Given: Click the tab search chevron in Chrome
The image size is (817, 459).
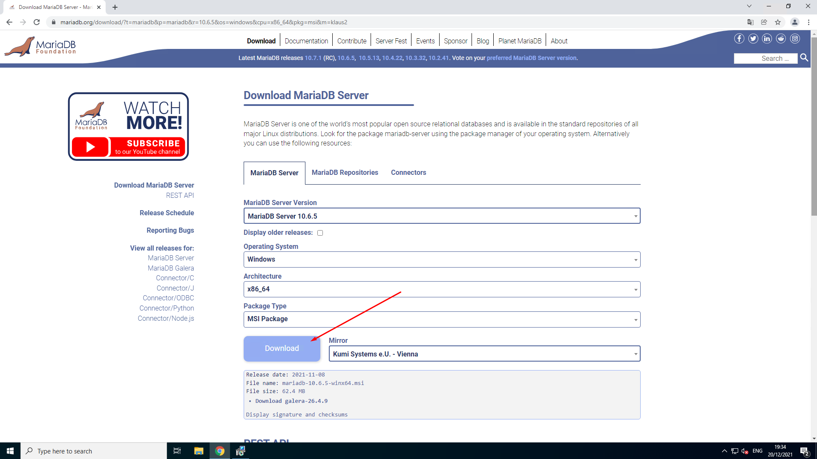Looking at the screenshot, I should pyautogui.click(x=749, y=6).
